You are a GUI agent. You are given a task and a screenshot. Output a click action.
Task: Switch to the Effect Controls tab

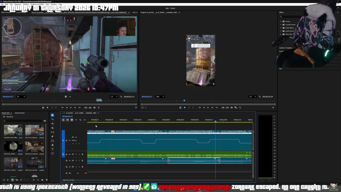coord(6,13)
